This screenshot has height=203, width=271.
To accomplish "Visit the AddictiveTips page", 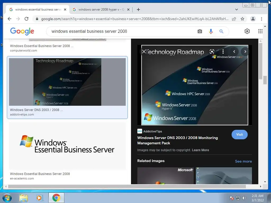I will pos(240,135).
